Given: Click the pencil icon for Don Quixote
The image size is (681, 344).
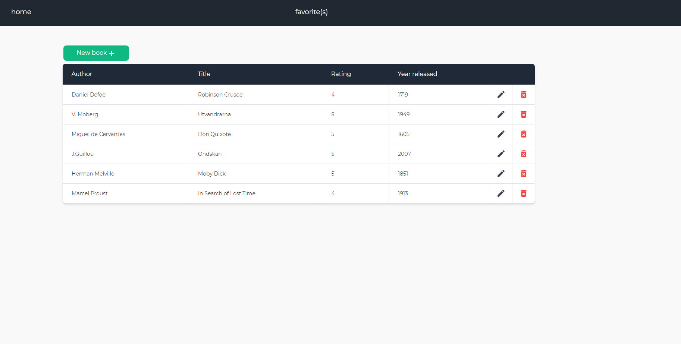Looking at the screenshot, I should point(501,134).
